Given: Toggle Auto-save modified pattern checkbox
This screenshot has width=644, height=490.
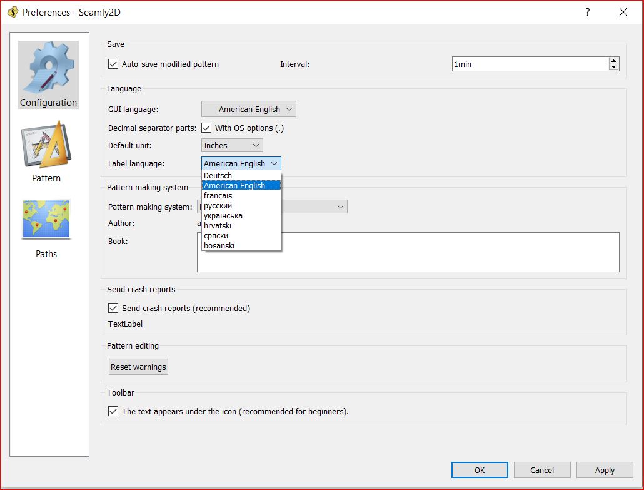Looking at the screenshot, I should pyautogui.click(x=113, y=64).
